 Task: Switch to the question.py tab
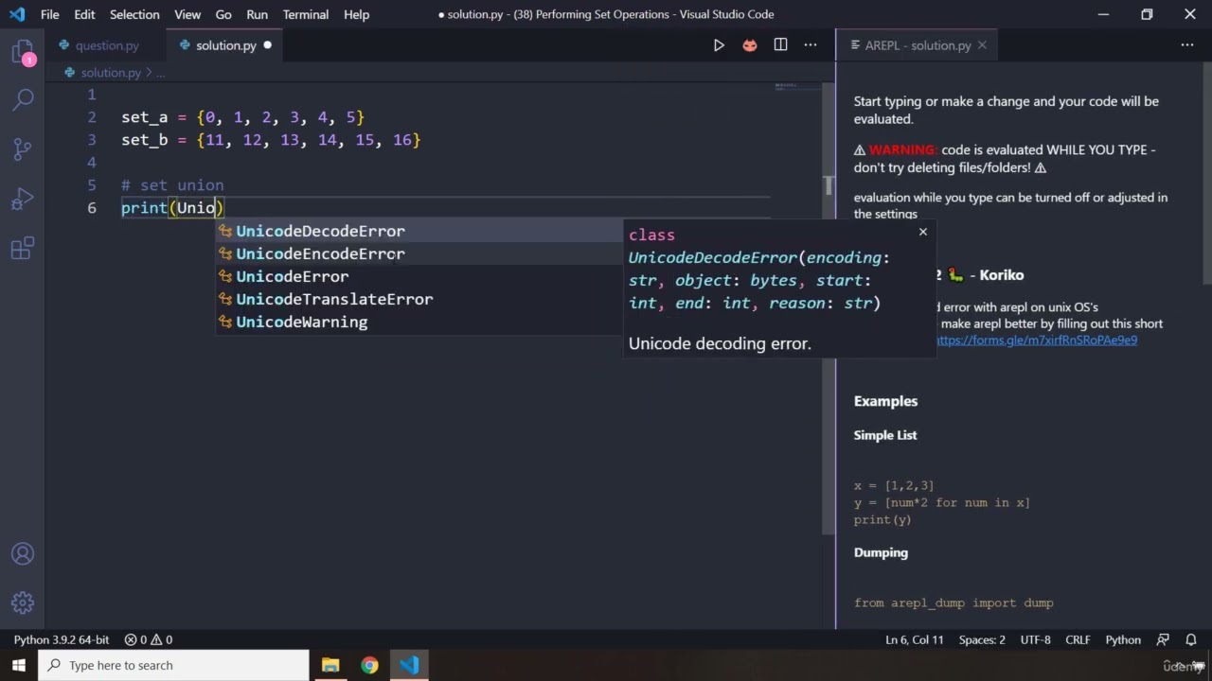pos(106,44)
